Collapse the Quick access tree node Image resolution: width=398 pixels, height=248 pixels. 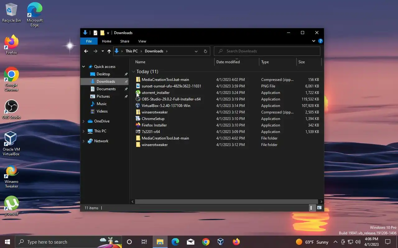[84, 67]
